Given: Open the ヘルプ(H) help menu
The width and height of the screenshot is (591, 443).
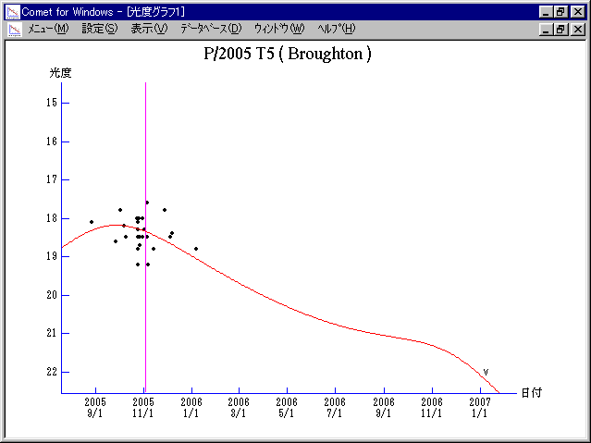Looking at the screenshot, I should [x=336, y=29].
